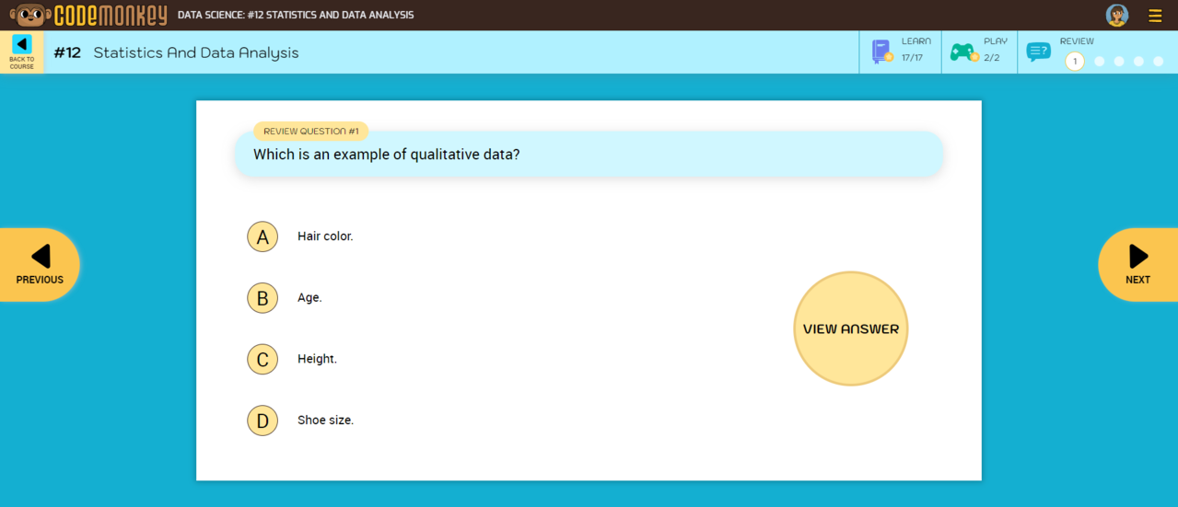Open the hamburger menu icon
The width and height of the screenshot is (1178, 507).
pyautogui.click(x=1155, y=16)
